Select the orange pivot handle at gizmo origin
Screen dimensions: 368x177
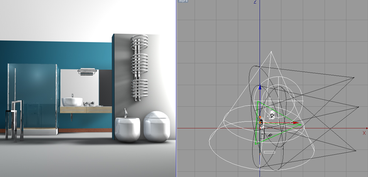(x=261, y=122)
